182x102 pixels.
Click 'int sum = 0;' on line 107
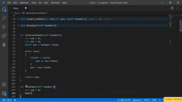pos(33,90)
